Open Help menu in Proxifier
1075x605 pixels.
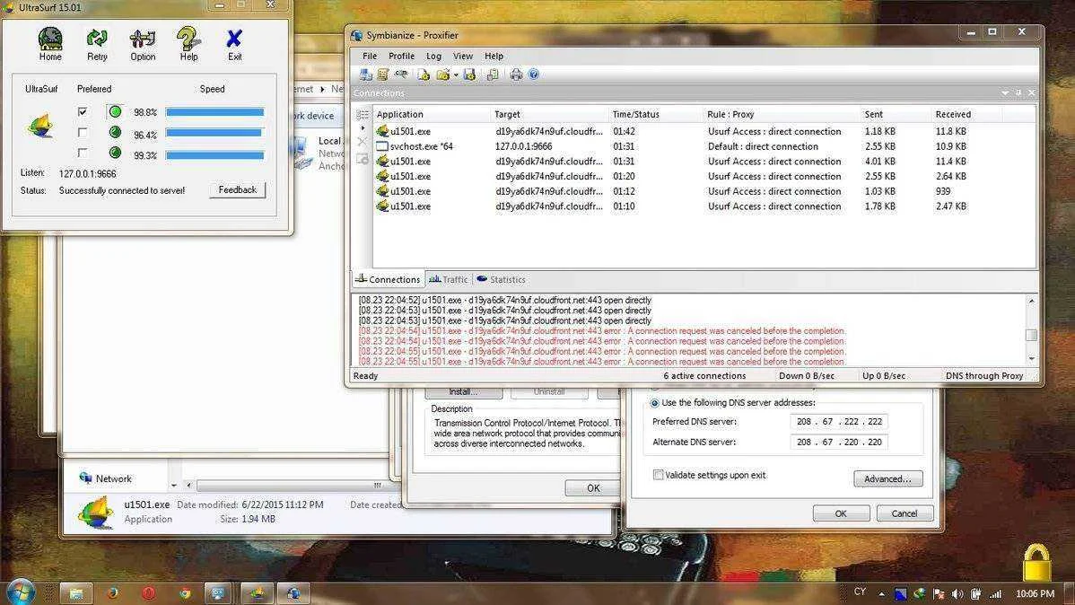click(494, 57)
